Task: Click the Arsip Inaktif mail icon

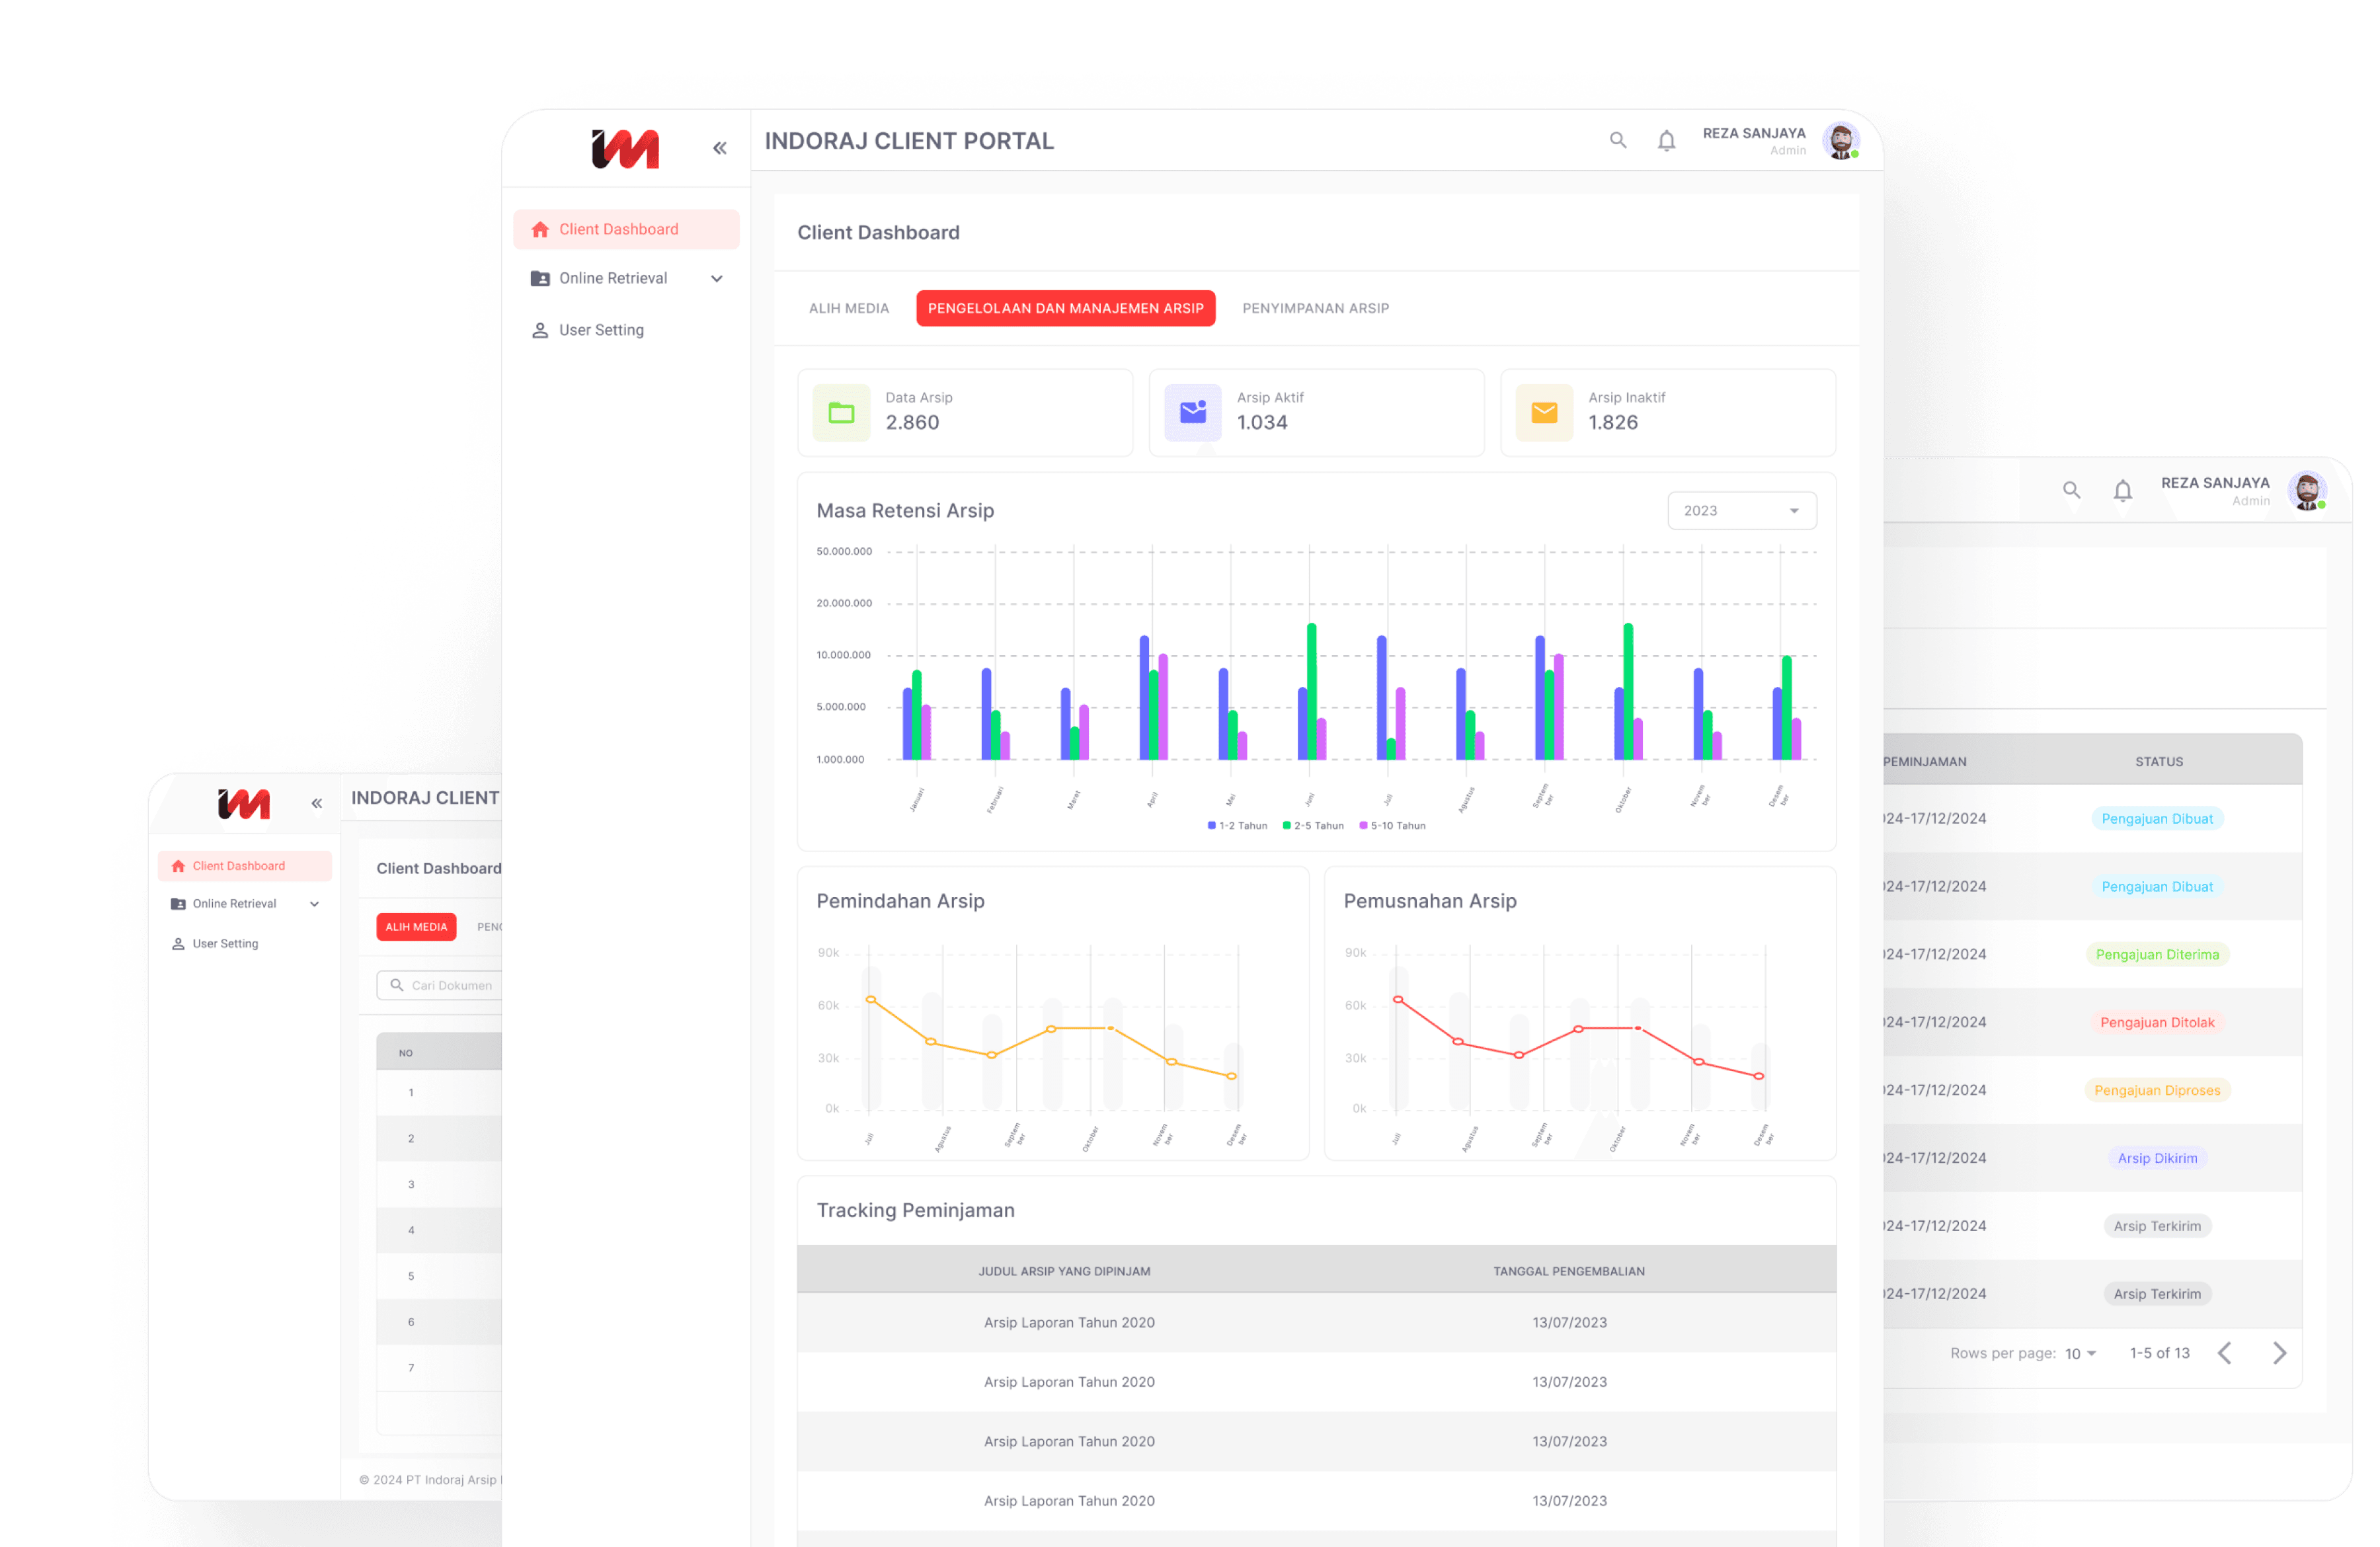Action: 1544,412
